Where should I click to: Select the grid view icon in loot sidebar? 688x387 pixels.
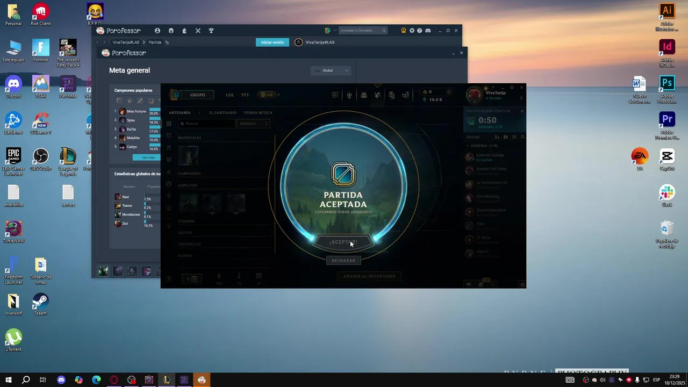point(169,124)
